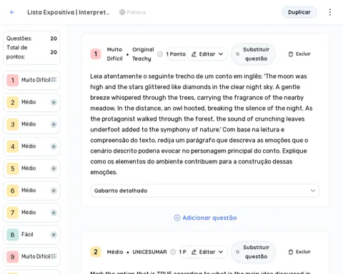Click the radio icon on sidebar question 3
This screenshot has width=343, height=274.
click(54, 124)
